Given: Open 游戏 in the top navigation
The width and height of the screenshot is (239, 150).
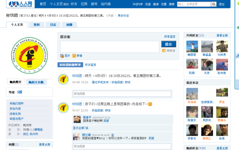Looking at the screenshot, I should point(94,4).
